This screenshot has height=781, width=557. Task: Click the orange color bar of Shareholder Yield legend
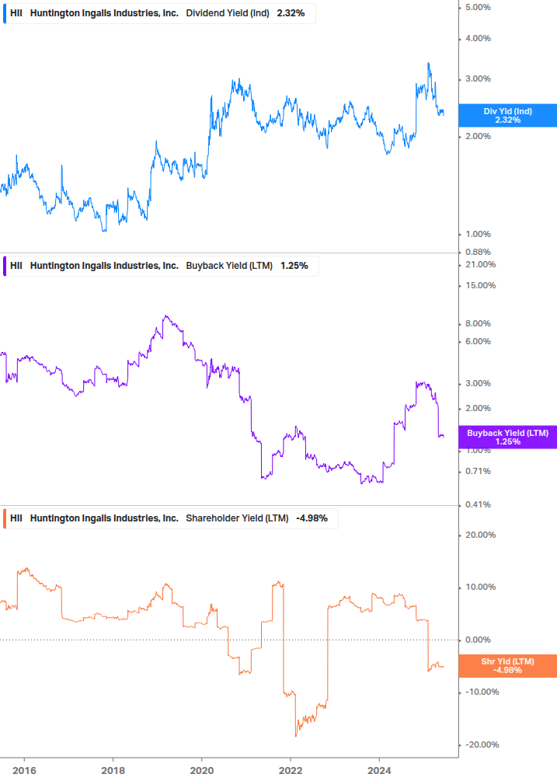coord(5,518)
